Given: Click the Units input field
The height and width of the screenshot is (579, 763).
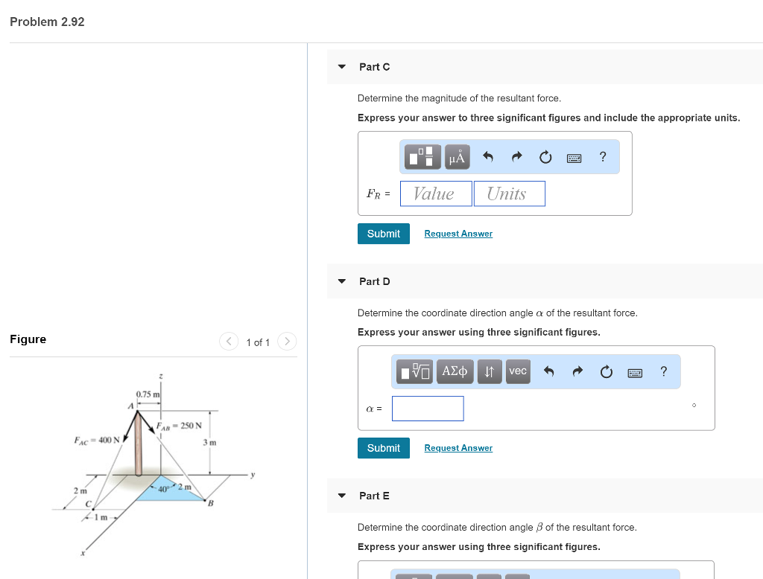Looking at the screenshot, I should click(509, 193).
